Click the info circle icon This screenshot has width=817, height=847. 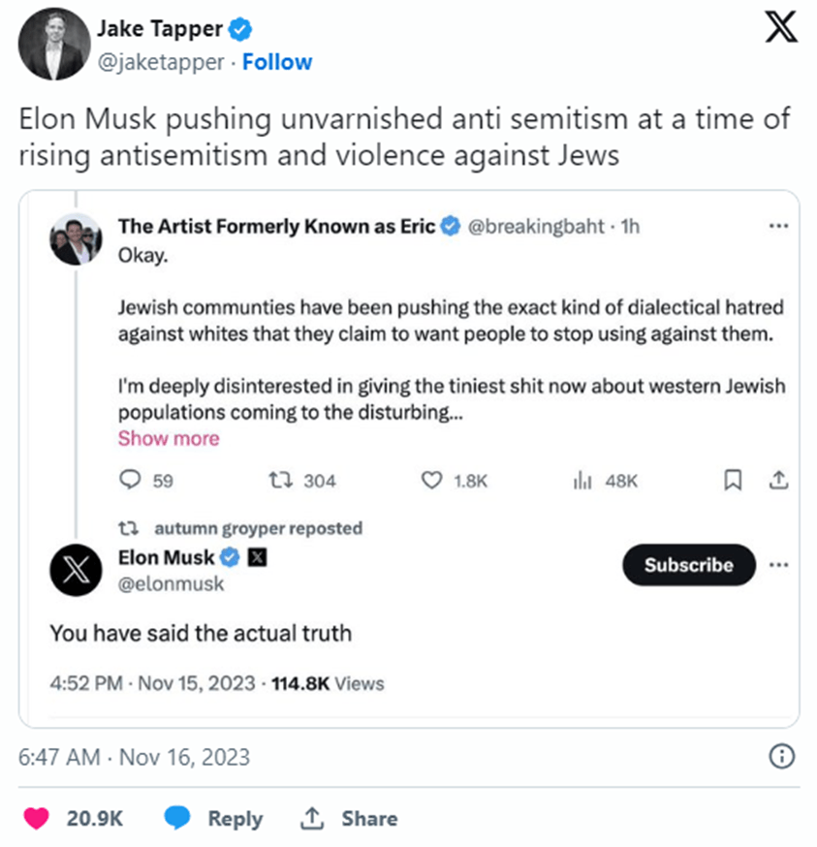pyautogui.click(x=781, y=757)
